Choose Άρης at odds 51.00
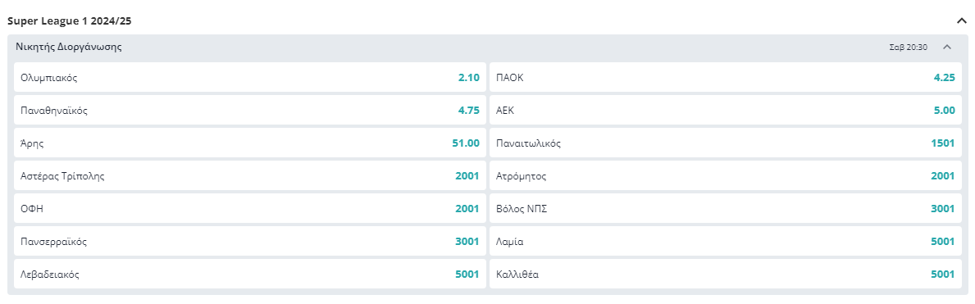 [250, 143]
